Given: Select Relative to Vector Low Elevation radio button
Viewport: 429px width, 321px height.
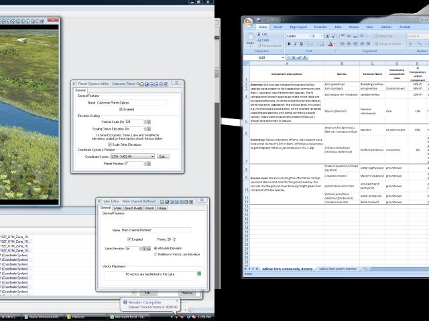Looking at the screenshot, I should tap(156, 254).
